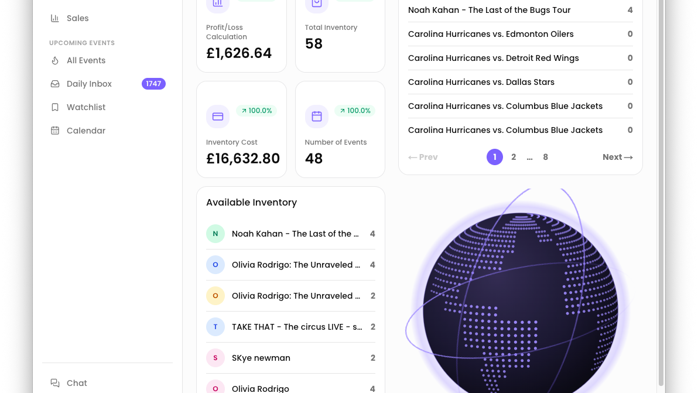698x393 pixels.
Task: Select page 1 in pagination
Action: point(495,157)
